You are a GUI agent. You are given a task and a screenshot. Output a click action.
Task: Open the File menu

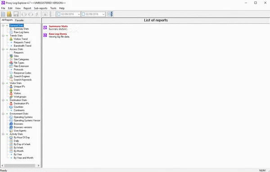click(3, 8)
